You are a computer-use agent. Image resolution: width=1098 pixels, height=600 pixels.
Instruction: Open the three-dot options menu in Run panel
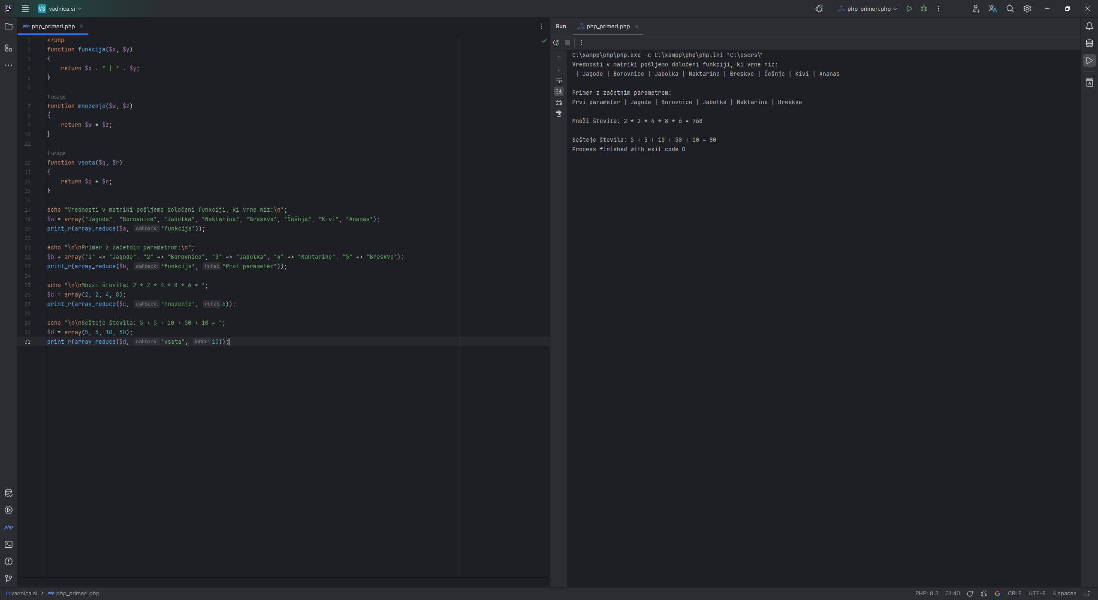click(x=582, y=42)
